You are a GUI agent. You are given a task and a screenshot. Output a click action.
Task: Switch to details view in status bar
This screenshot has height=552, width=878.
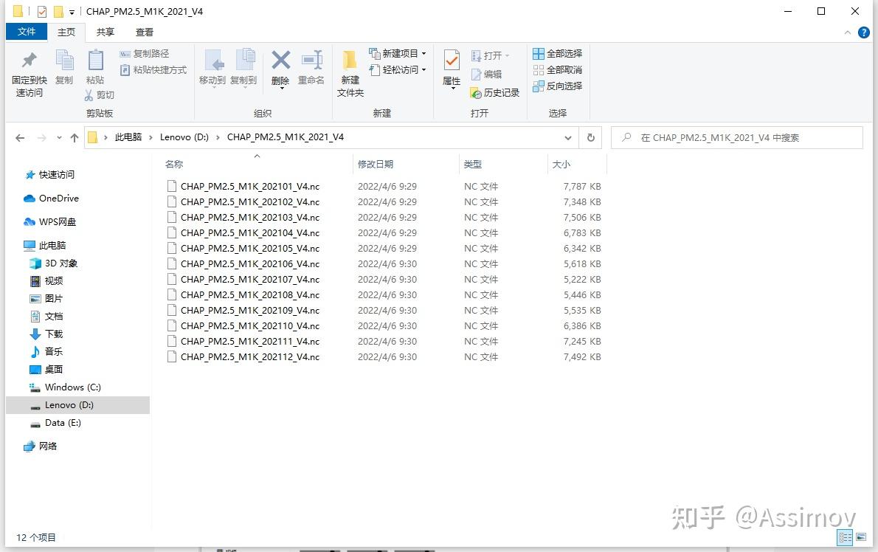pos(845,537)
